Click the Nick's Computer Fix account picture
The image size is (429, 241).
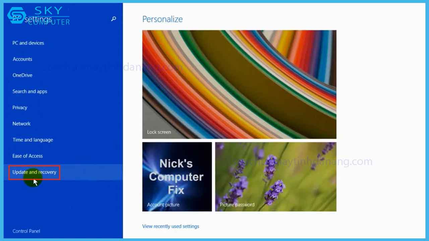pyautogui.click(x=177, y=177)
